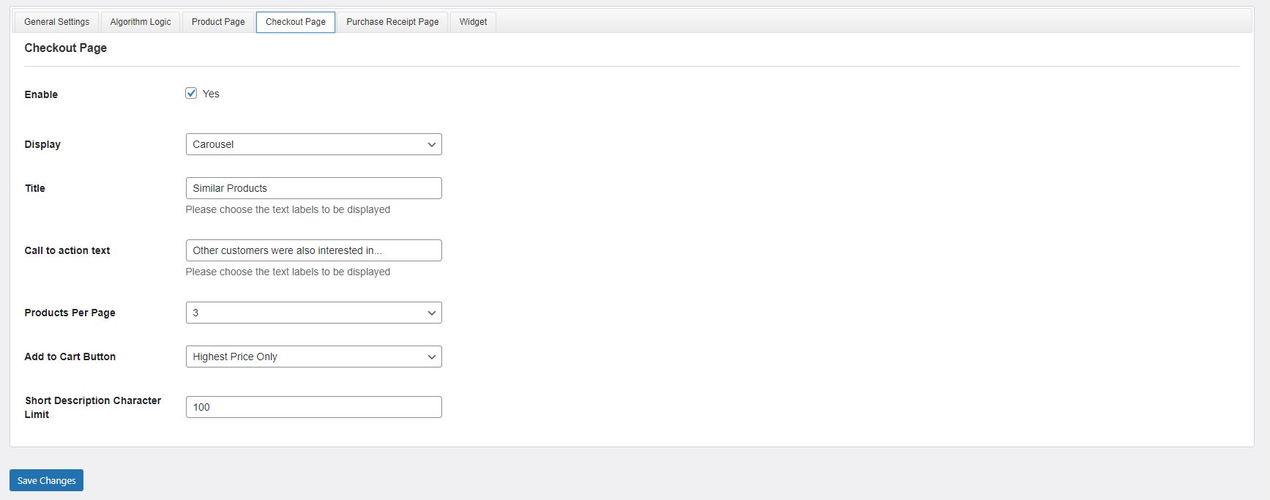Go to the Product Page tab
The image size is (1270, 500).
[218, 22]
